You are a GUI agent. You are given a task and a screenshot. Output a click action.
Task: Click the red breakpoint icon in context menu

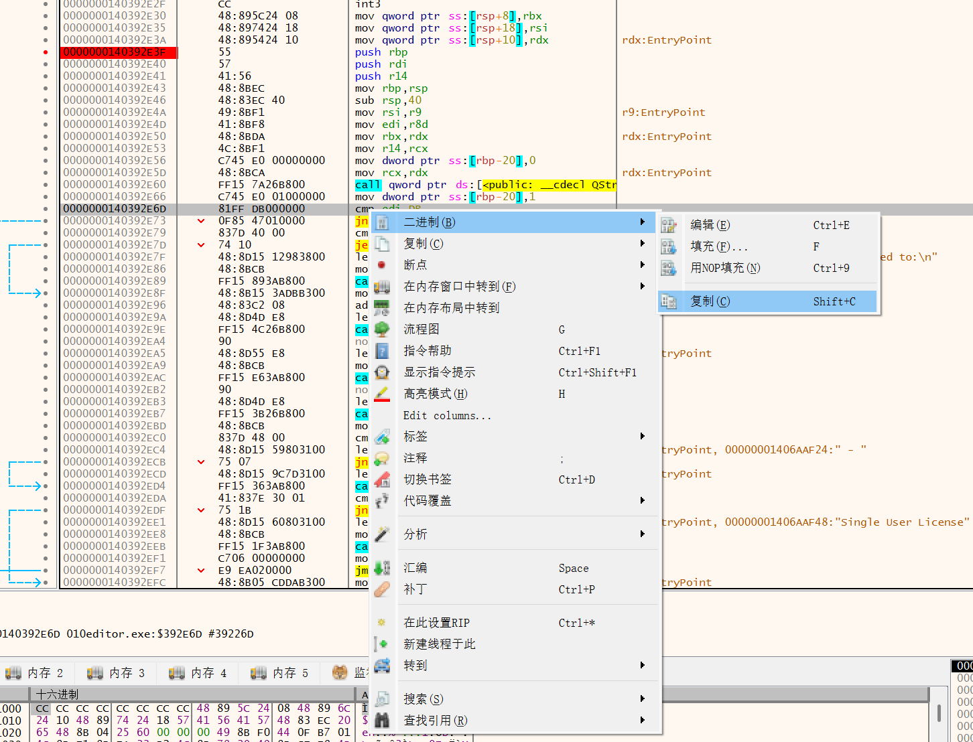point(382,265)
